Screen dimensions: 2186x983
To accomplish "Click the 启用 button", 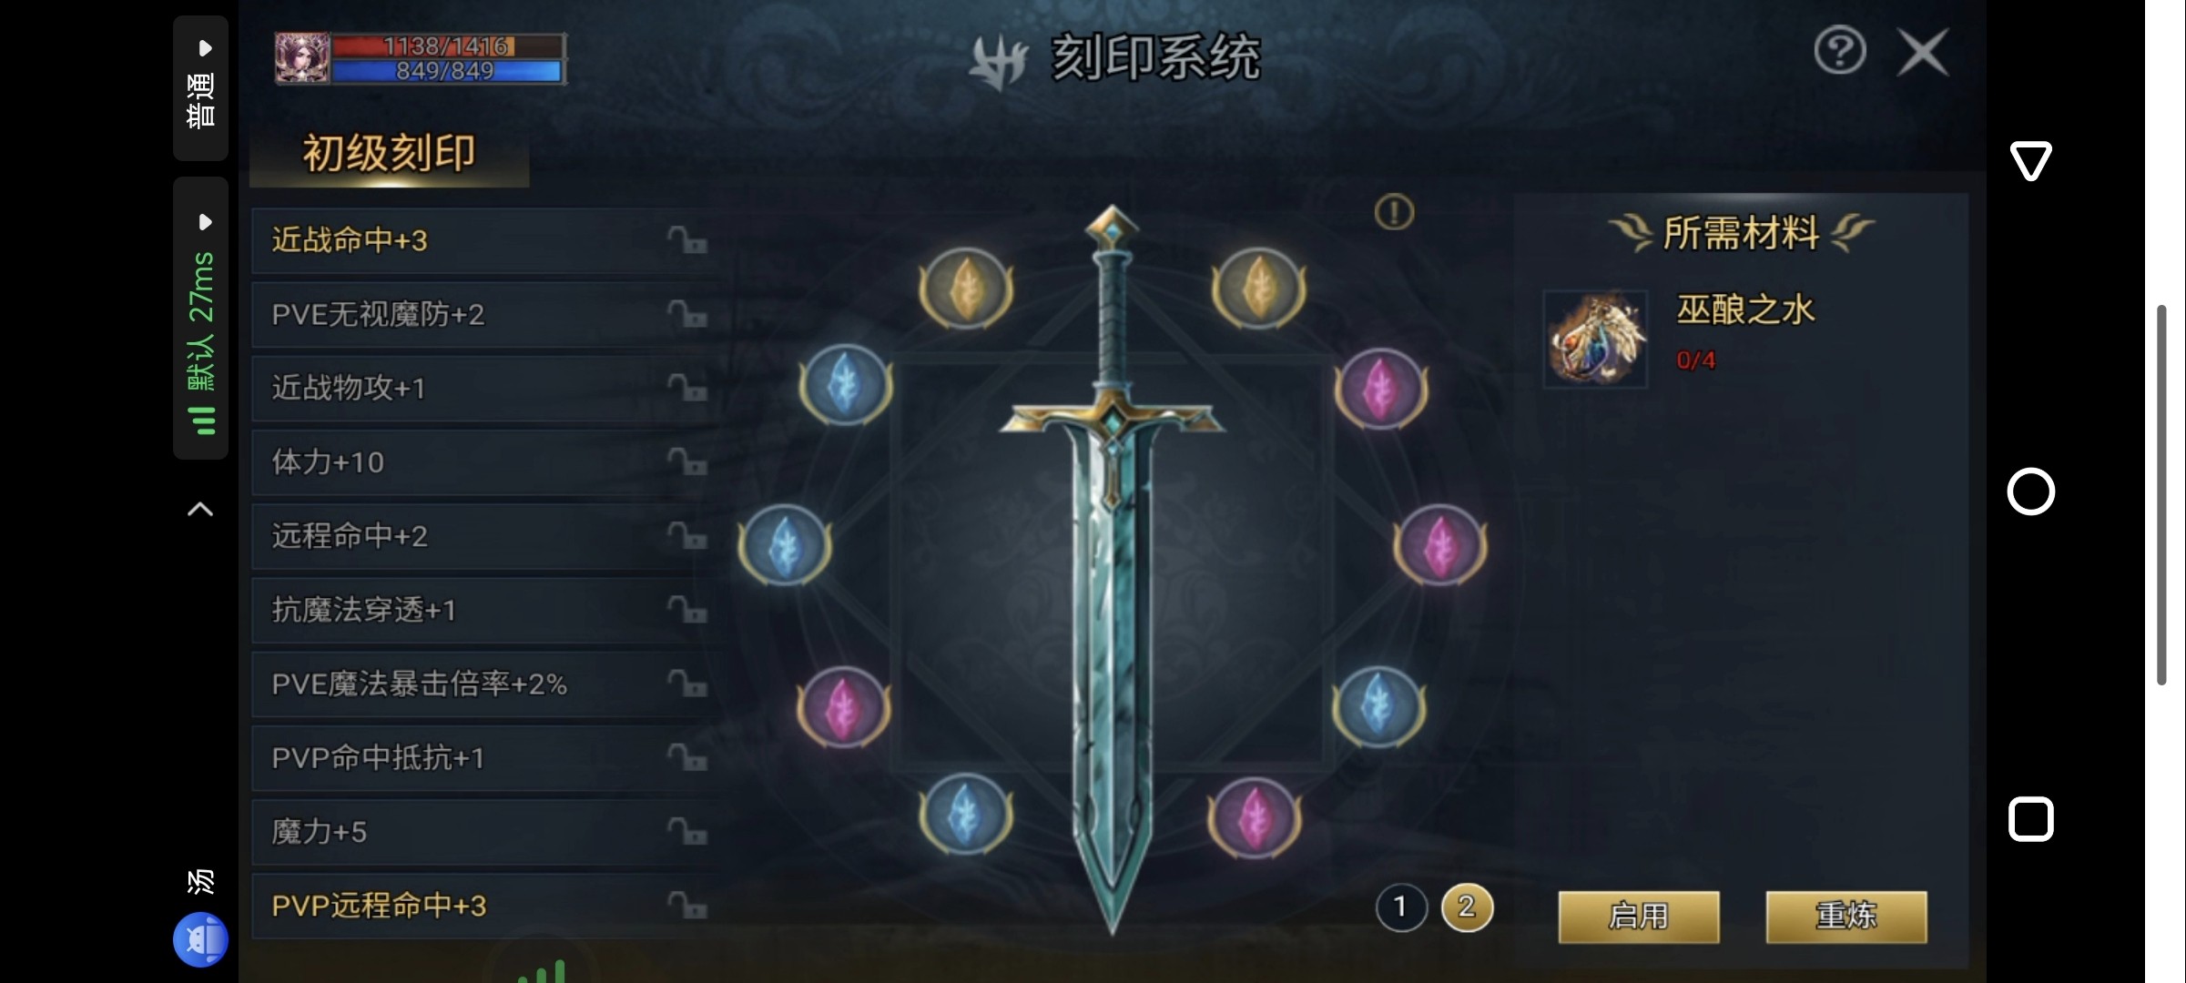I will (1639, 917).
